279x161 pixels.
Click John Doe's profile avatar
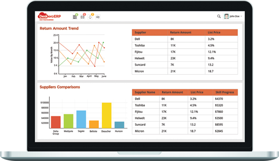click(x=226, y=16)
